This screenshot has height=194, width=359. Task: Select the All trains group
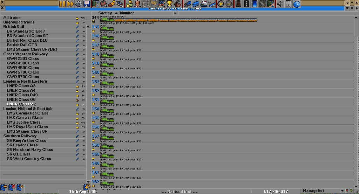coord(43,18)
